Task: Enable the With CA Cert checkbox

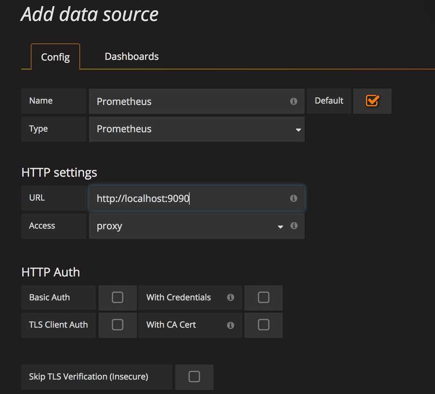Action: 264,324
